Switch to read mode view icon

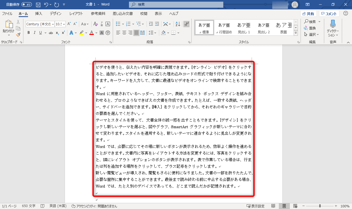tap(273, 206)
